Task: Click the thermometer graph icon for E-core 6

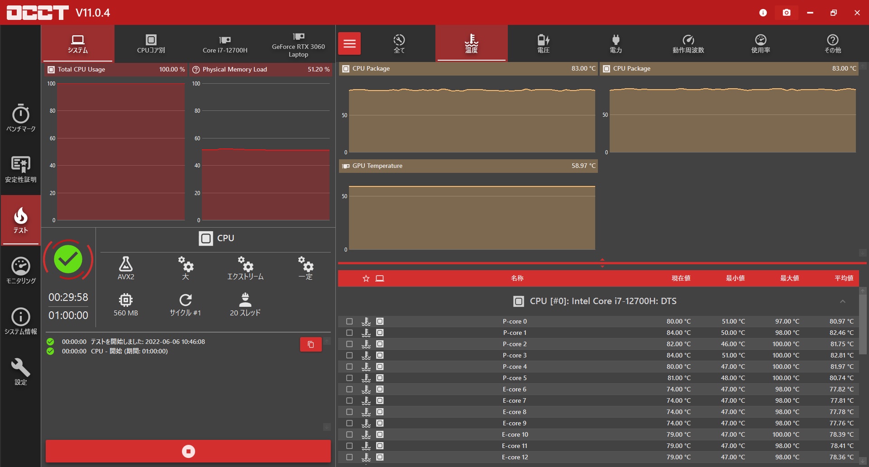Action: [366, 389]
